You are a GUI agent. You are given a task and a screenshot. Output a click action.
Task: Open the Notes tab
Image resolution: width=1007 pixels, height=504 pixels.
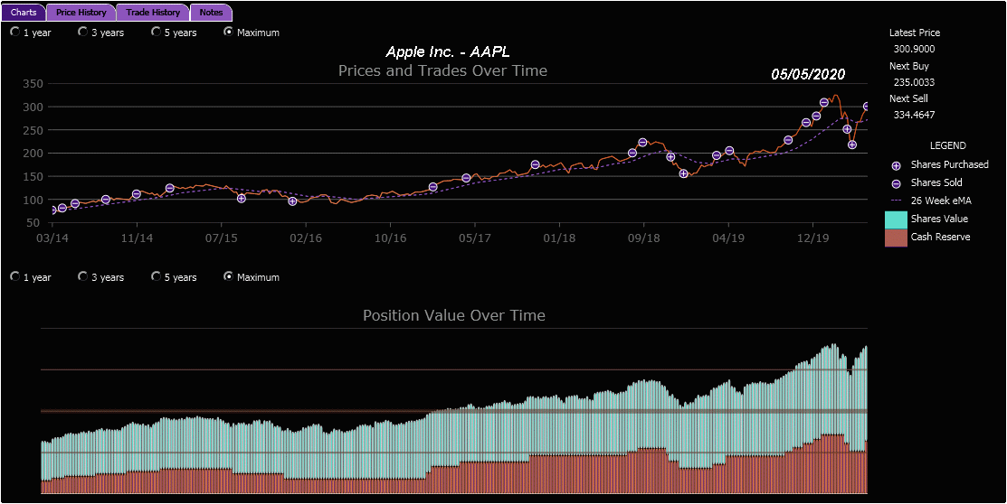pyautogui.click(x=212, y=12)
